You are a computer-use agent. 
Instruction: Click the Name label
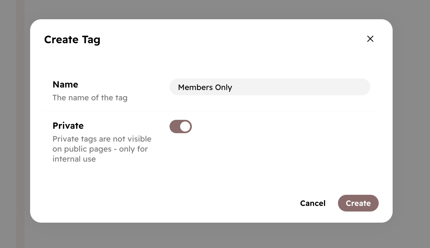click(x=65, y=84)
